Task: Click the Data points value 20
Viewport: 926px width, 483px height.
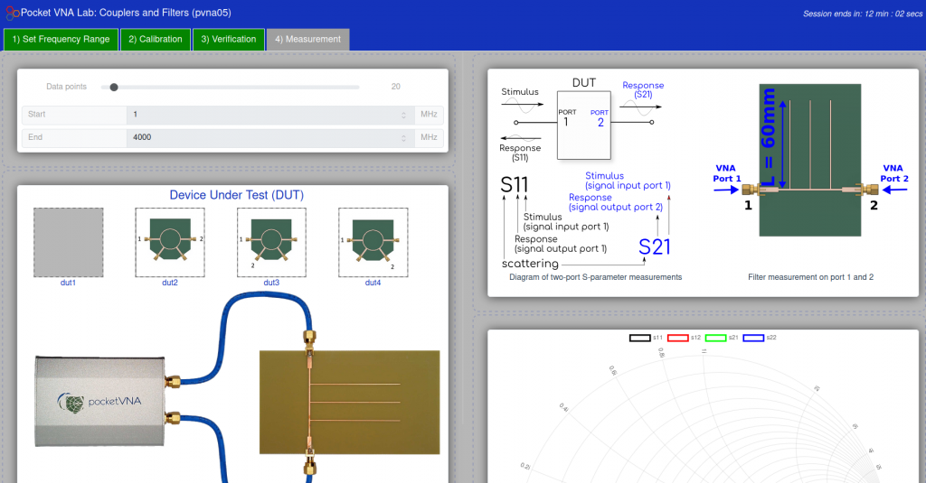Action: [x=396, y=87]
